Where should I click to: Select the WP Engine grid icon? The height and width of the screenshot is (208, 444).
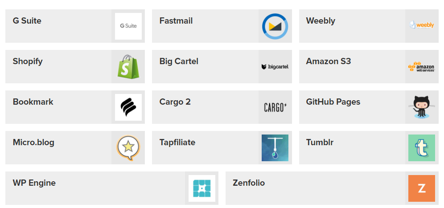click(201, 188)
